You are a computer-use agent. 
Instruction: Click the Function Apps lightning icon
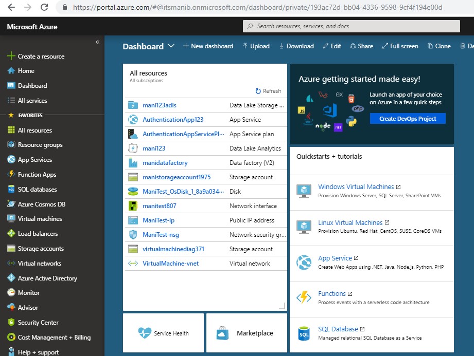11,174
